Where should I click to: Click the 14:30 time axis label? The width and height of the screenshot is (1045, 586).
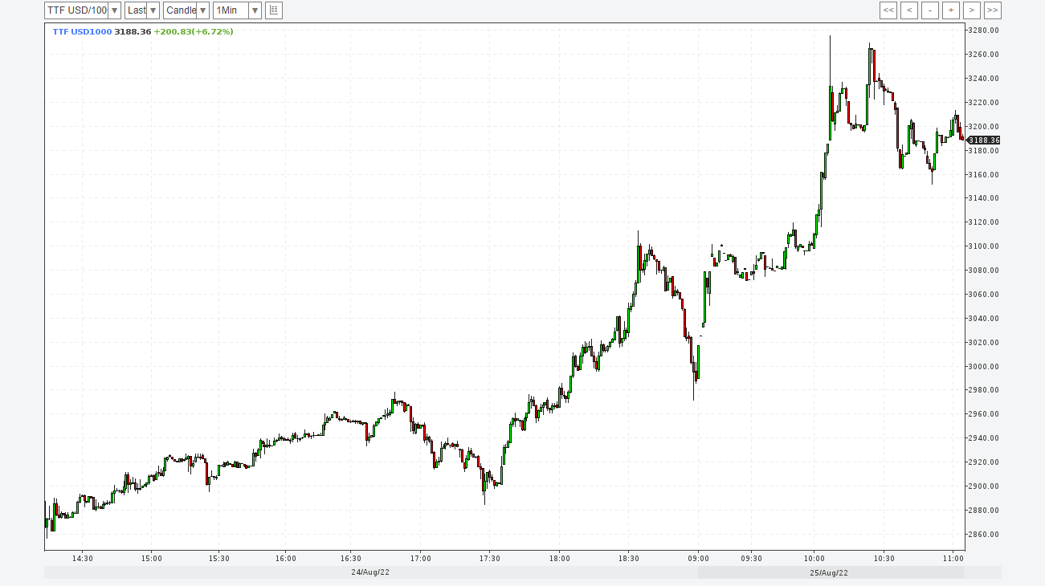point(83,559)
